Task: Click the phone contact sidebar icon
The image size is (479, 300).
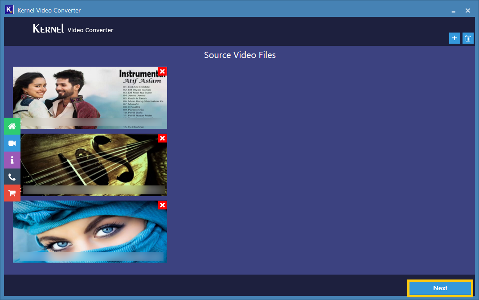Action: [12, 177]
